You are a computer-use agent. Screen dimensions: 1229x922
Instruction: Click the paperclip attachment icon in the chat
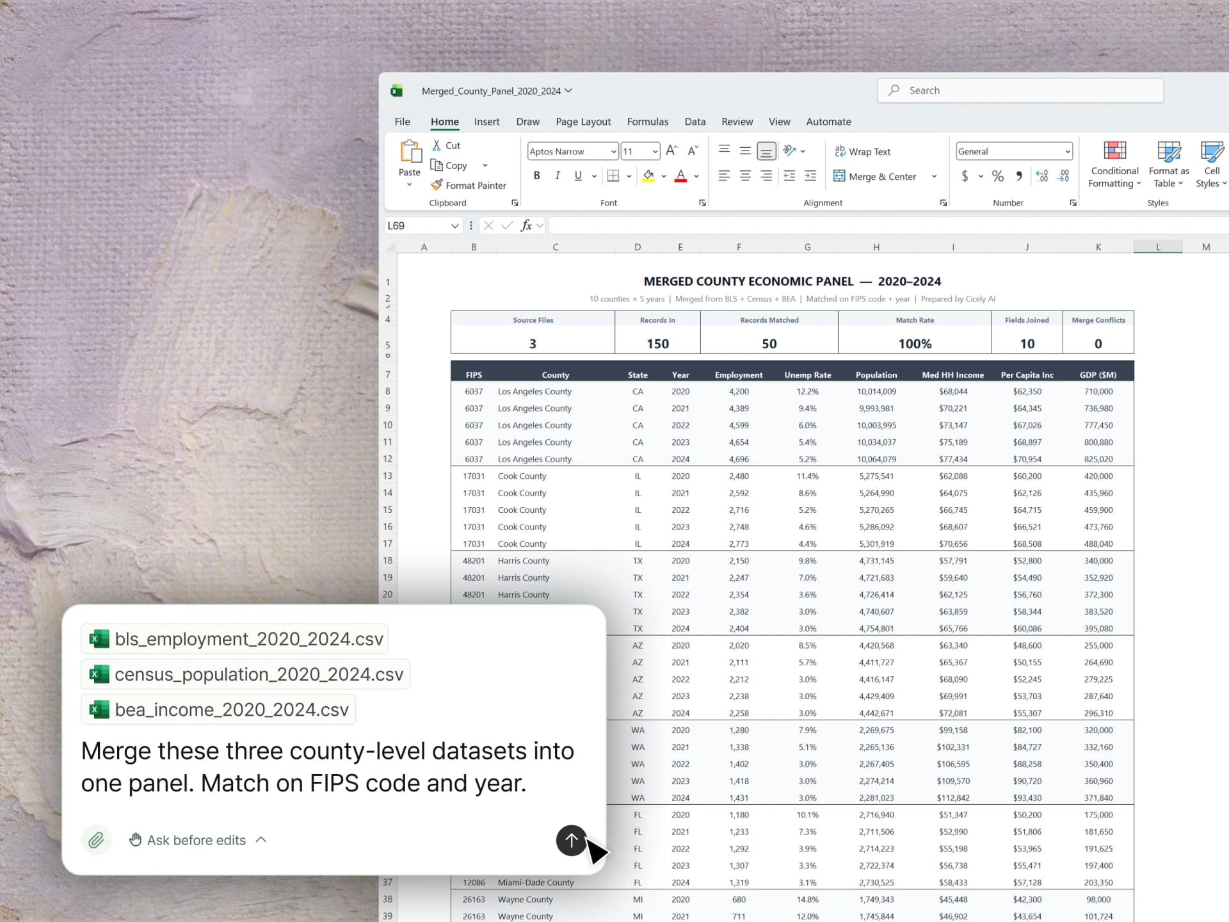pyautogui.click(x=97, y=839)
